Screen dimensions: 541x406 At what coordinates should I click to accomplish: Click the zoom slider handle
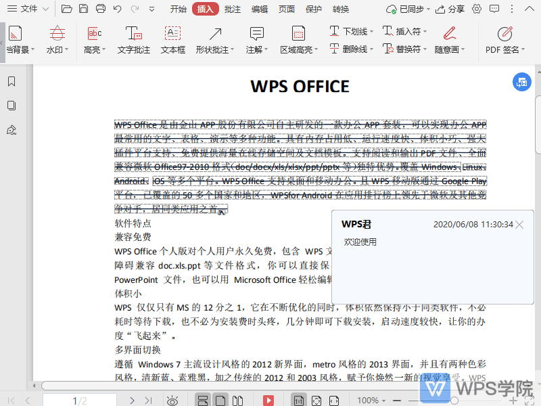(x=454, y=401)
